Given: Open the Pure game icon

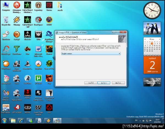Looking at the screenshot, I should point(28,50).
